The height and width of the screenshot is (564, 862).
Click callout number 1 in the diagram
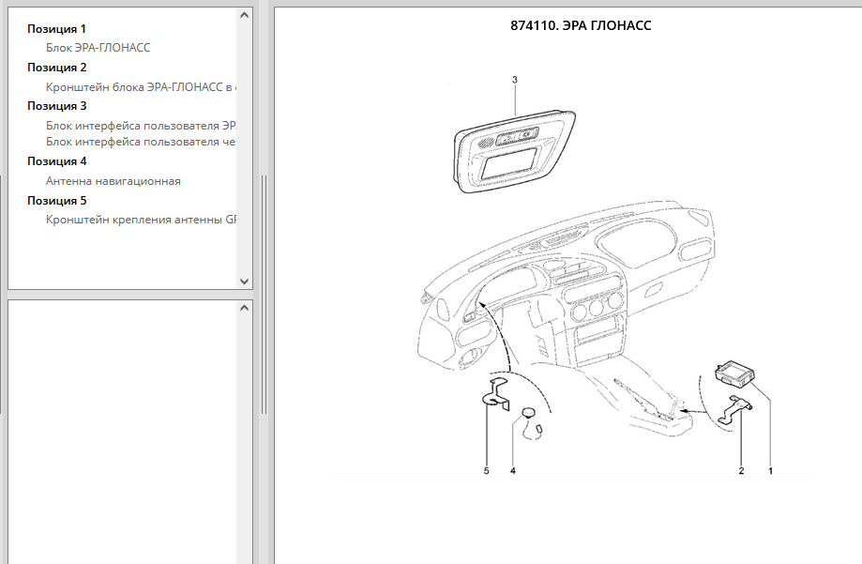point(771,471)
